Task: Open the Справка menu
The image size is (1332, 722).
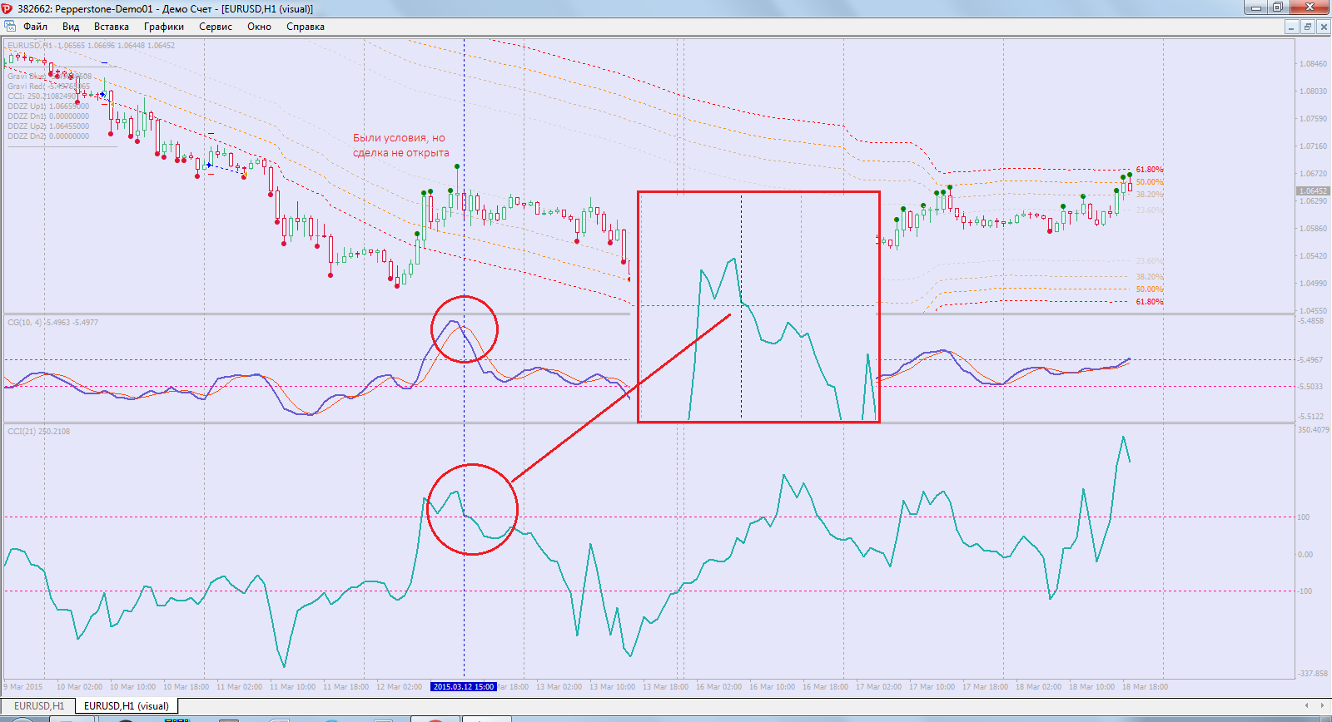Action: click(x=306, y=27)
